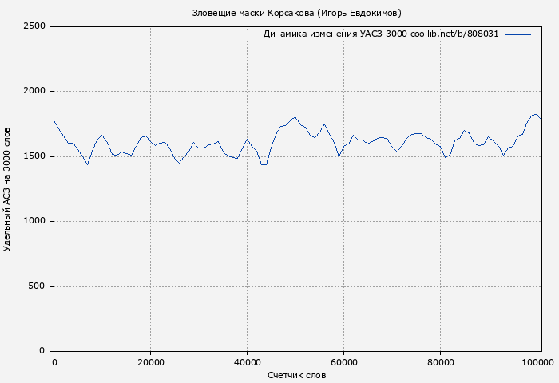This screenshot has width=559, height=383.
Task: Click the 20000 tick label on x-axis
Action: tap(150, 362)
